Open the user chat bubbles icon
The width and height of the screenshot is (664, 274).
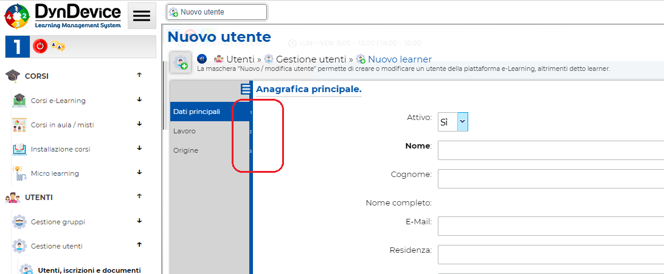click(58, 46)
